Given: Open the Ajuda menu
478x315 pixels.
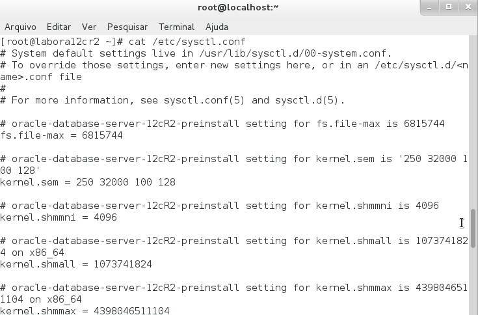Looking at the screenshot, I should pos(217,27).
